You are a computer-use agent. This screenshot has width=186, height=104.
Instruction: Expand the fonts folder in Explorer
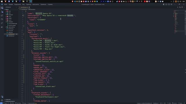(x=10, y=11)
